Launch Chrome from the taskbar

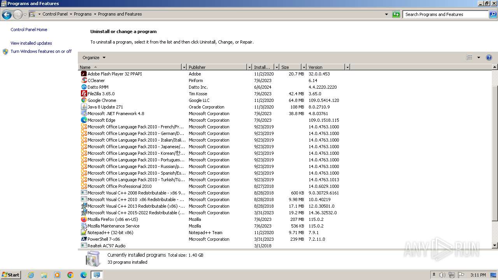(x=70, y=275)
